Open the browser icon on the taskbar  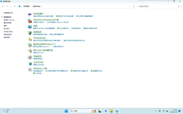tap(106, 111)
